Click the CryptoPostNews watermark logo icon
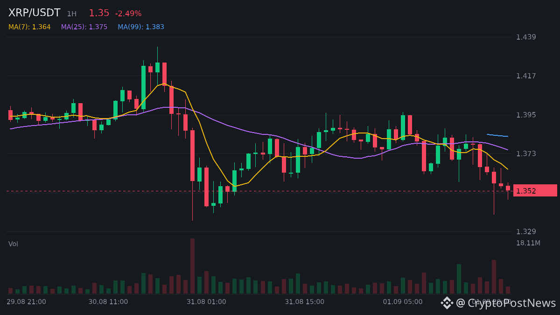Viewport: 560px width, 315px height. pos(447,303)
